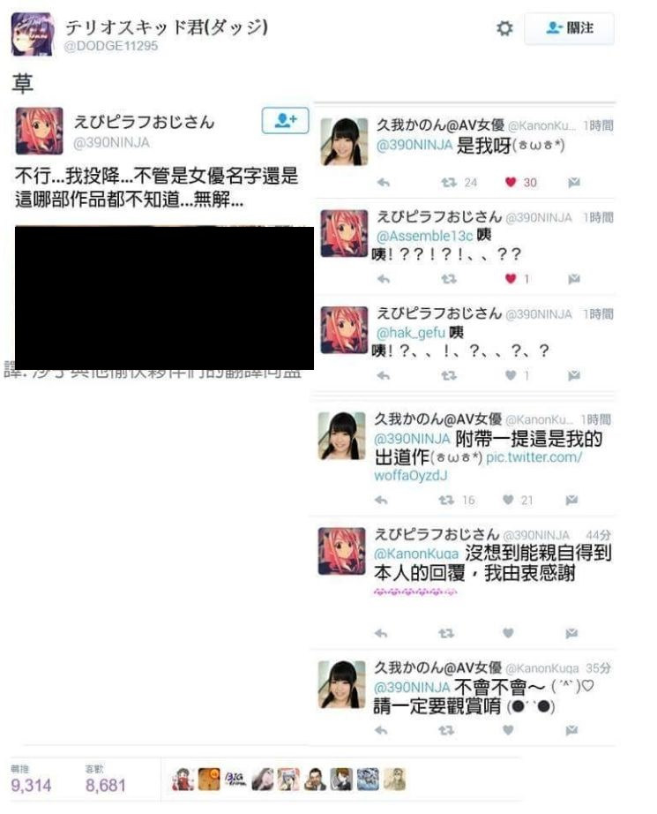Send a message from the 是我呀 tweet

(573, 182)
